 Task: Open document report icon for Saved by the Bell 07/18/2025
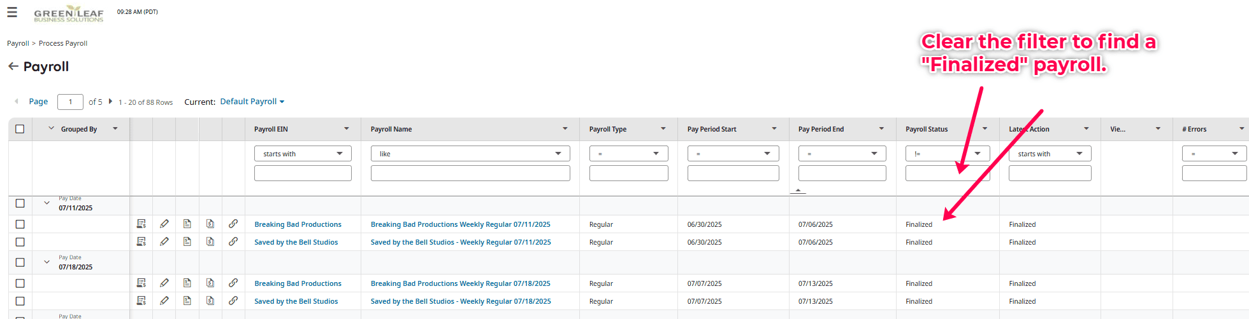click(187, 301)
